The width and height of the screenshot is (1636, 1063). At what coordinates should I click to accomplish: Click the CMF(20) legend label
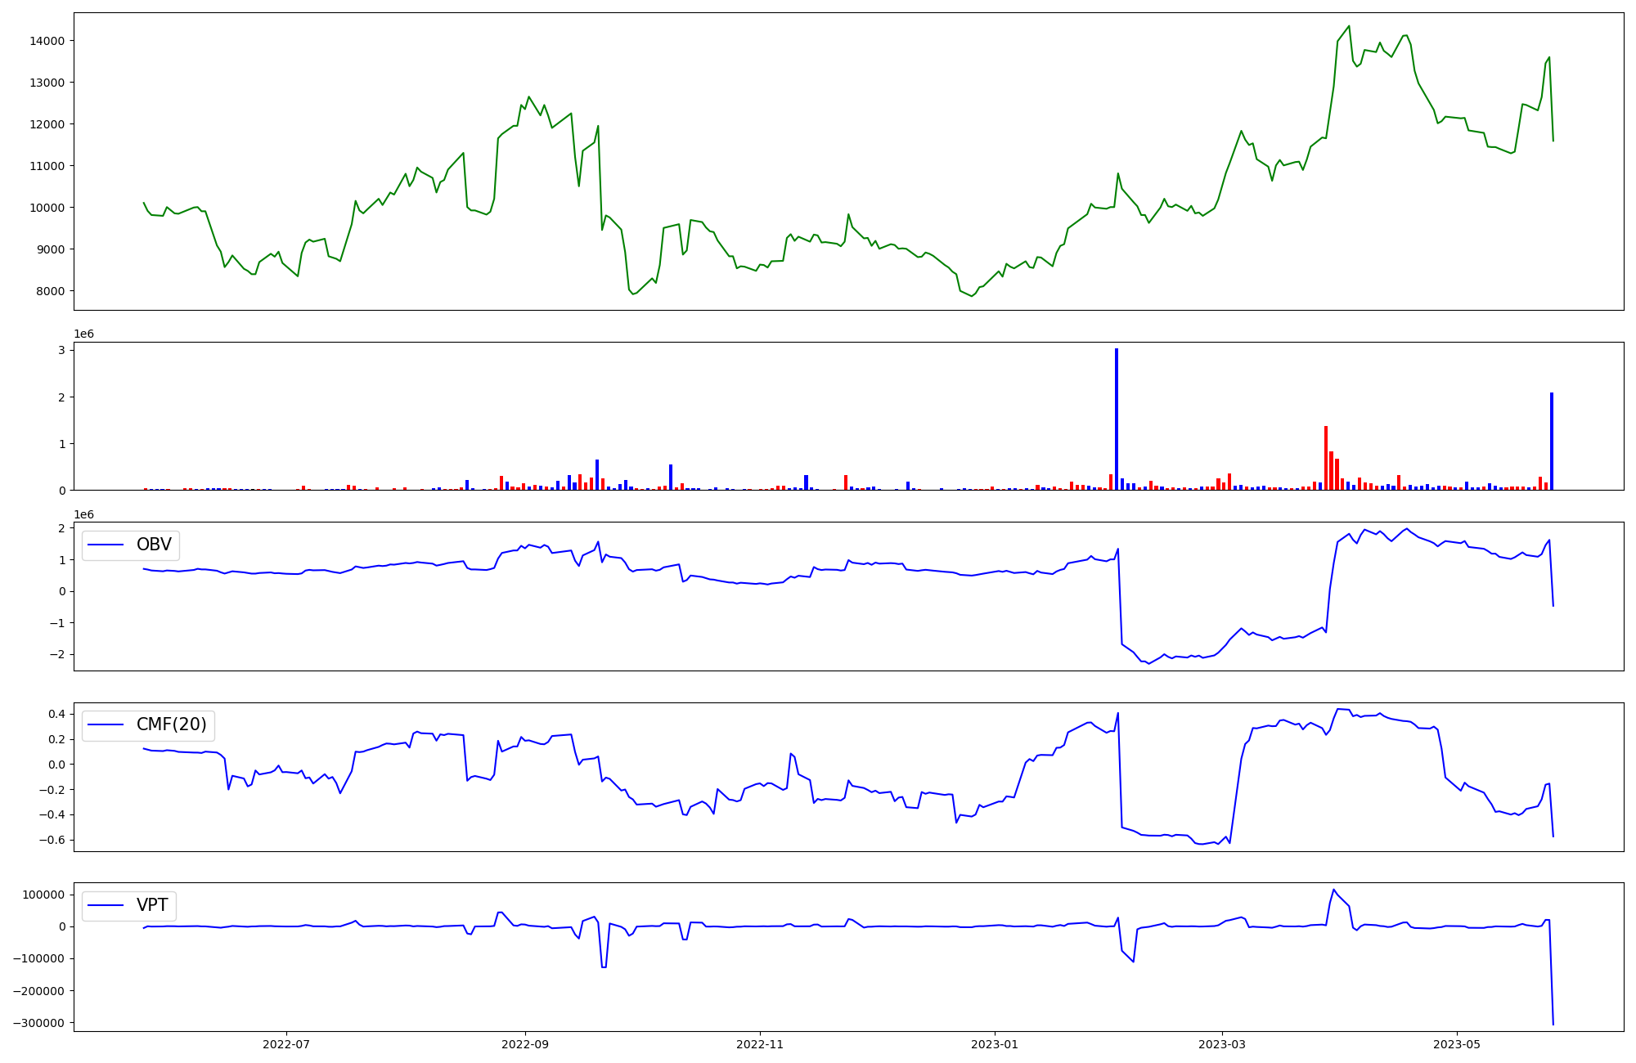click(x=172, y=725)
